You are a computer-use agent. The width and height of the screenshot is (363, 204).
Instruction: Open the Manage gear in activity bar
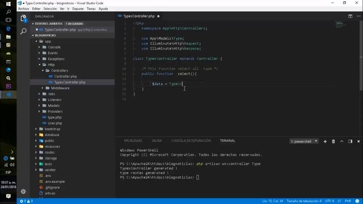(23, 192)
